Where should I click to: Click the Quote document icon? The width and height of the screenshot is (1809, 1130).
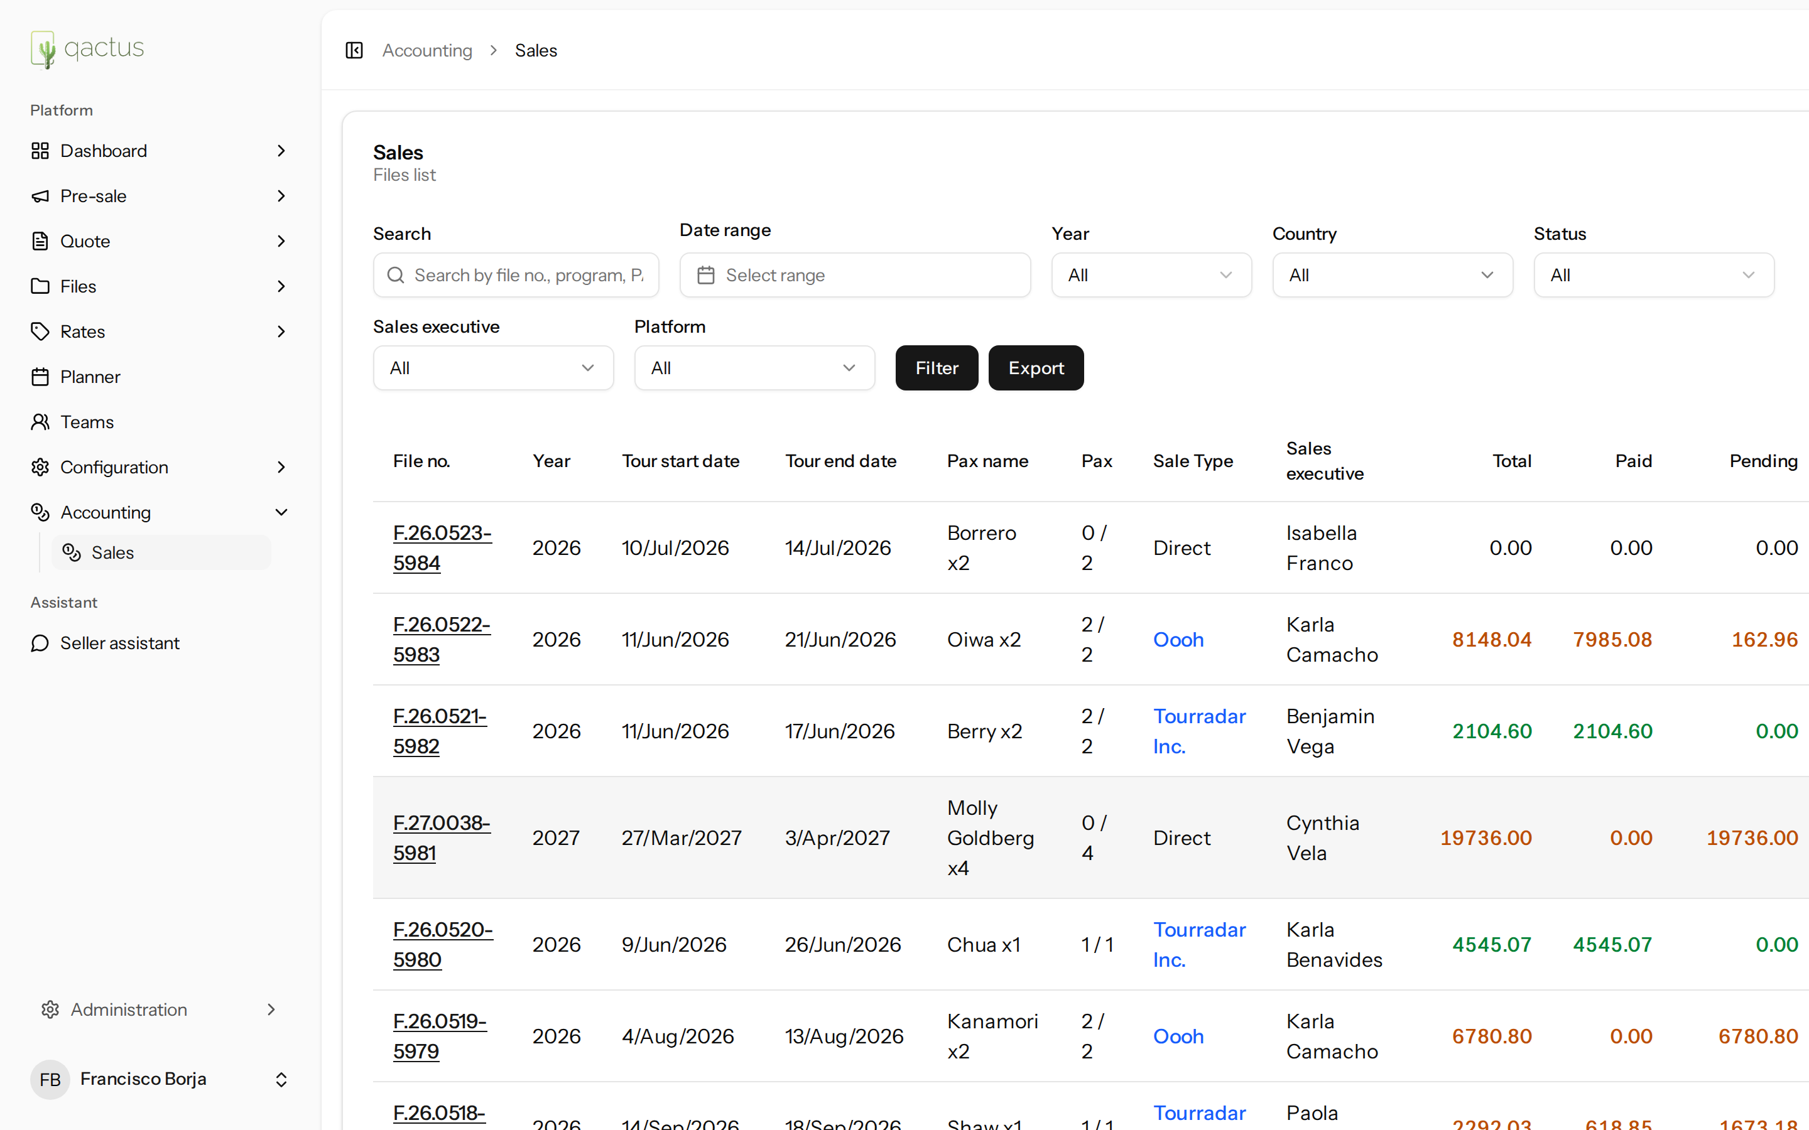point(40,242)
